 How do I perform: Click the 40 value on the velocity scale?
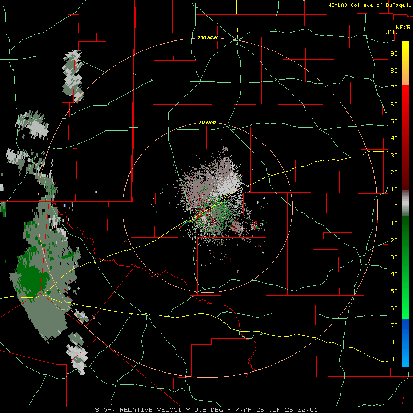[394, 139]
